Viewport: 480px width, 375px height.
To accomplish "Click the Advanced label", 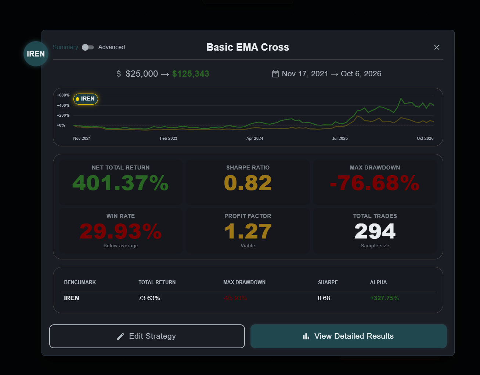I will (x=112, y=47).
